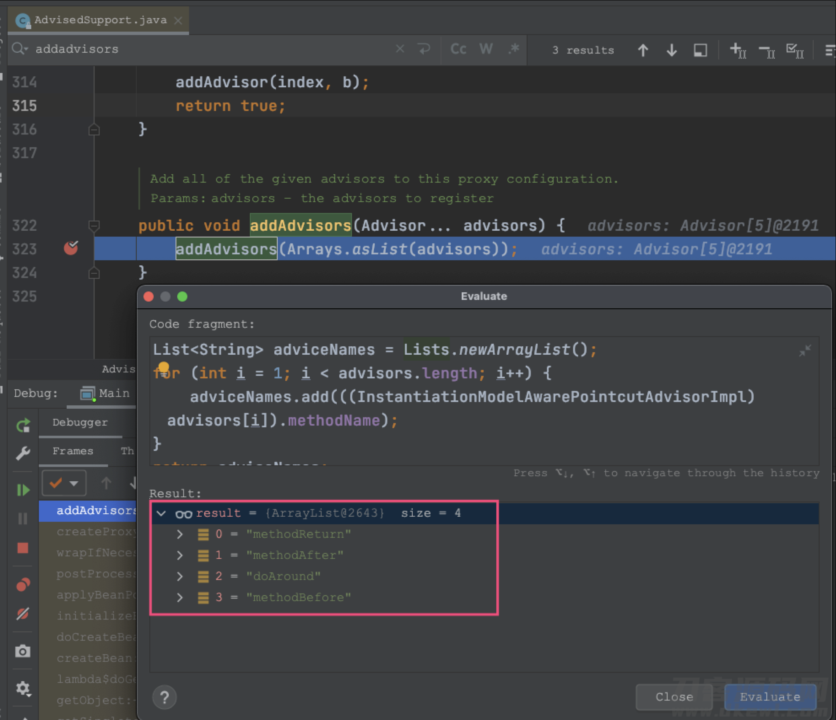Click the Mute Breakpoints icon
Image resolution: width=836 pixels, height=720 pixels.
[x=23, y=614]
